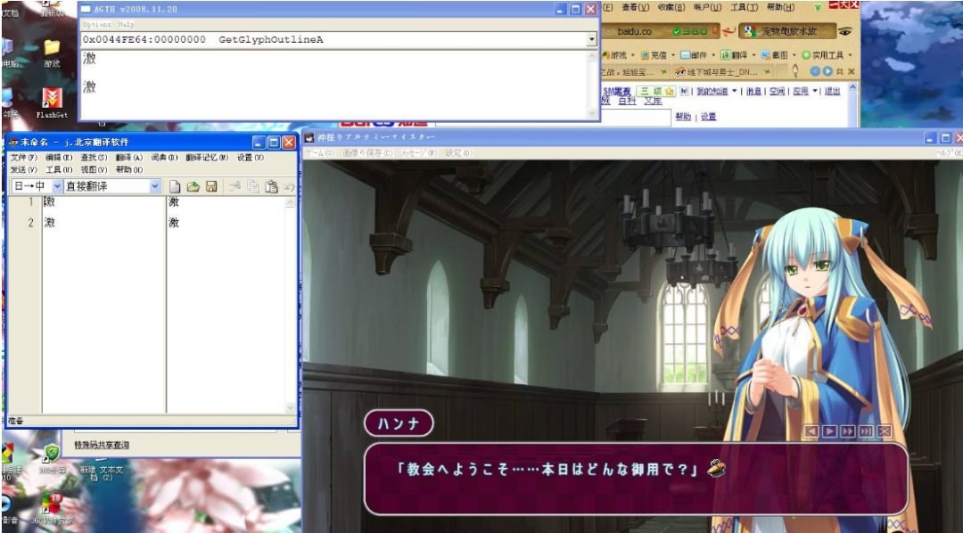Open 词典 menu in translation software

tap(164, 158)
